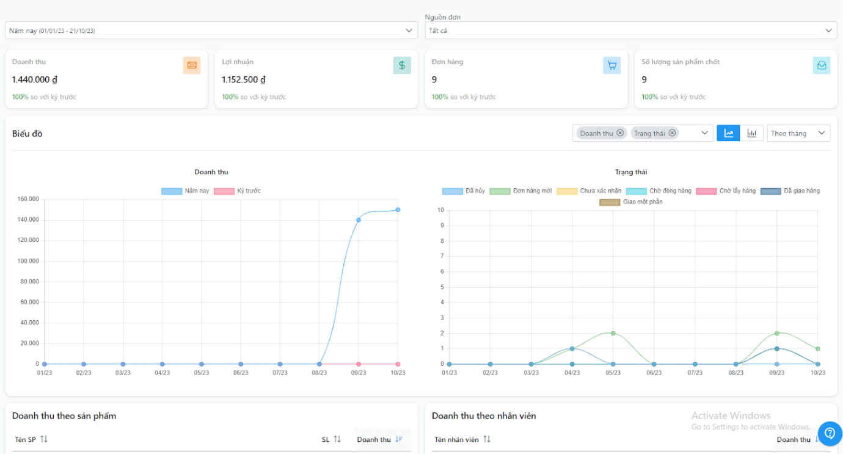843x454 pixels.
Task: Switch to line chart view
Action: (x=728, y=133)
